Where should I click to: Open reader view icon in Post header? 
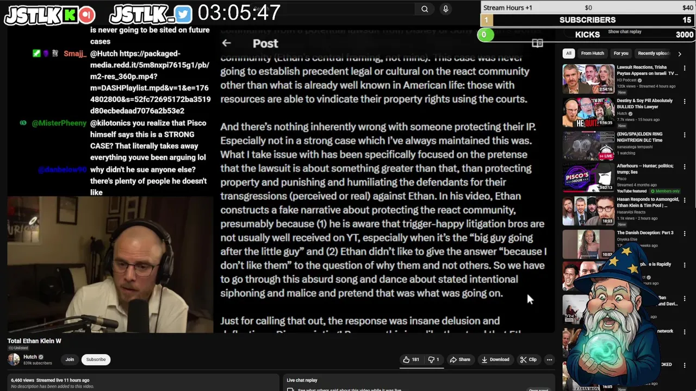point(537,43)
